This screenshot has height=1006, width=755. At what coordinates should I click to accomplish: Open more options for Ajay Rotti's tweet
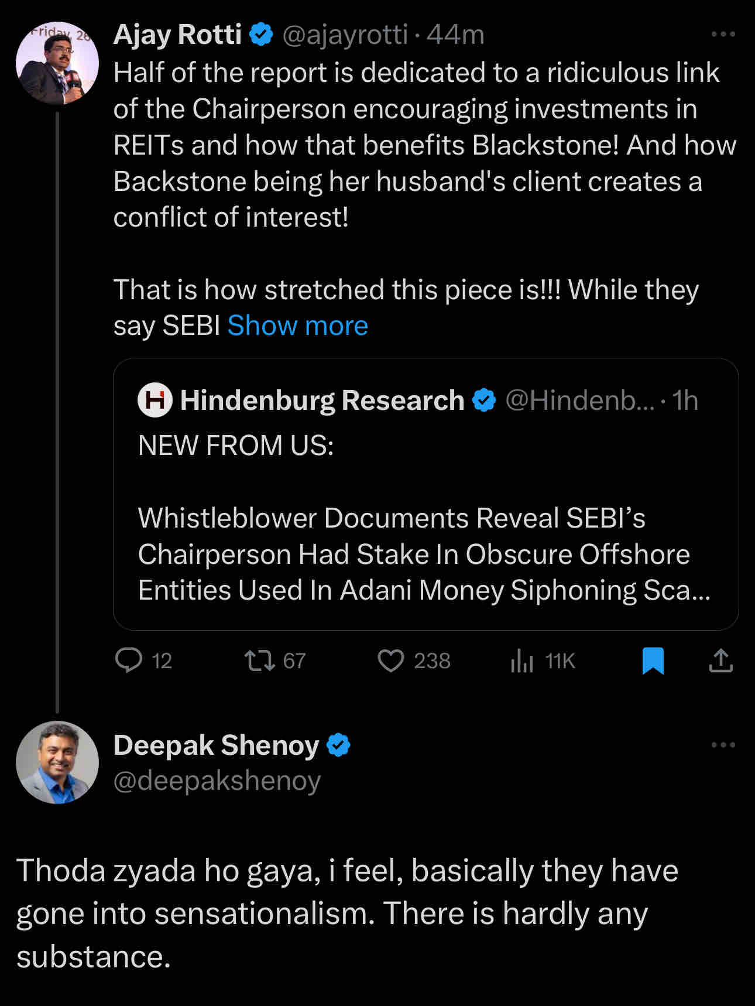point(723,35)
